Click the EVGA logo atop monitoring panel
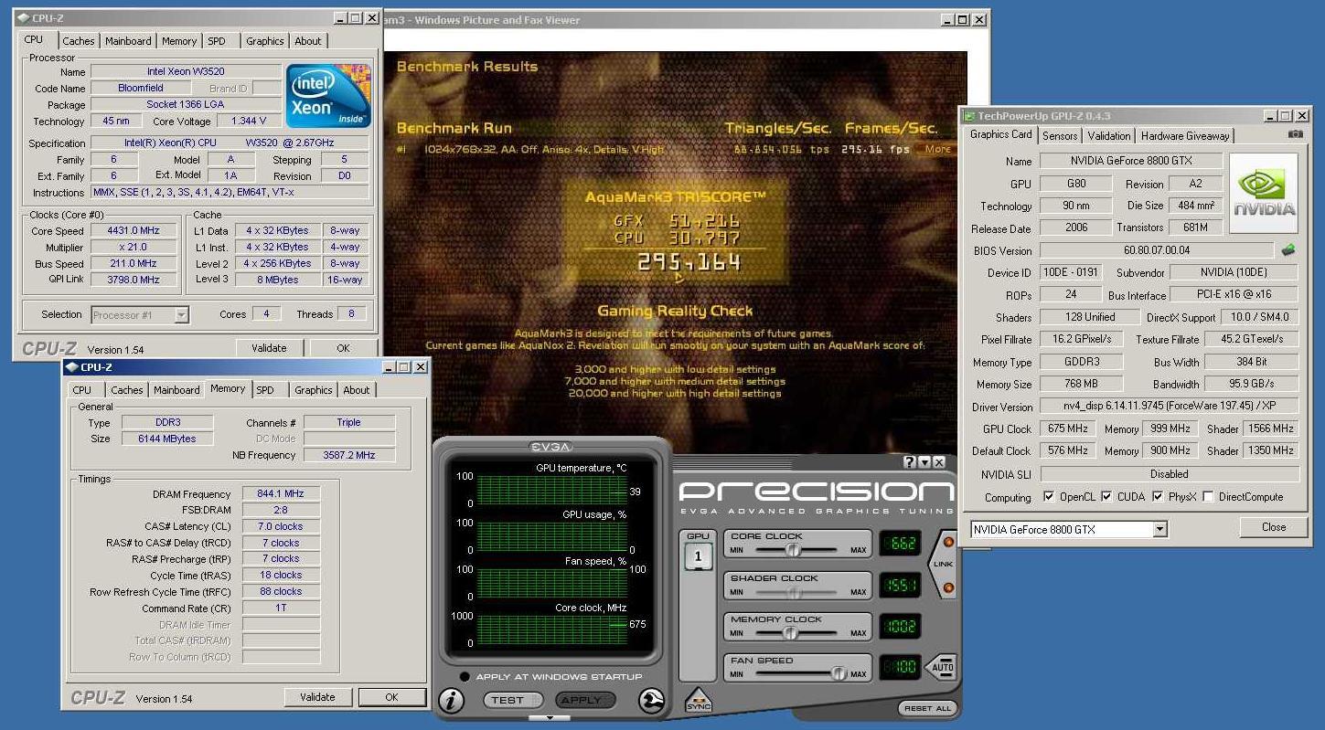The image size is (1325, 730). 550,447
